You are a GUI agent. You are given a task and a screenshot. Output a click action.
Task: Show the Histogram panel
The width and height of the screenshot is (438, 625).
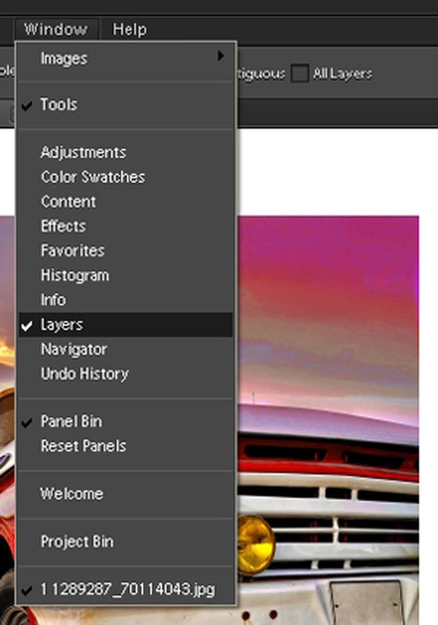75,275
